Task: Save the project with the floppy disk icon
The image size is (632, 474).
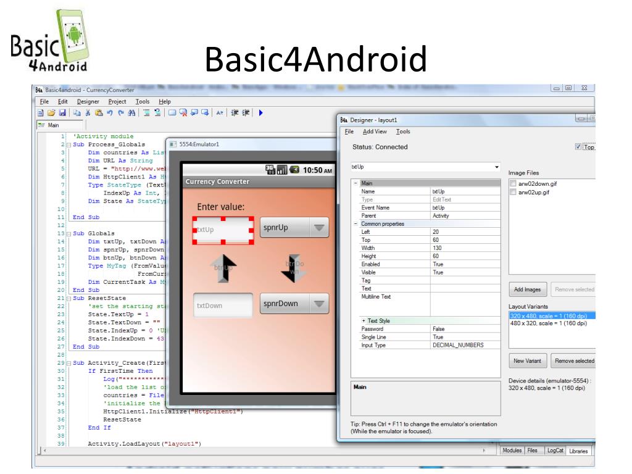Action: 62,113
